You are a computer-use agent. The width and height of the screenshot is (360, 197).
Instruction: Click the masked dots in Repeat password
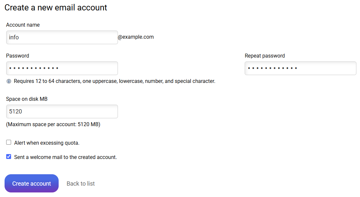click(272, 68)
